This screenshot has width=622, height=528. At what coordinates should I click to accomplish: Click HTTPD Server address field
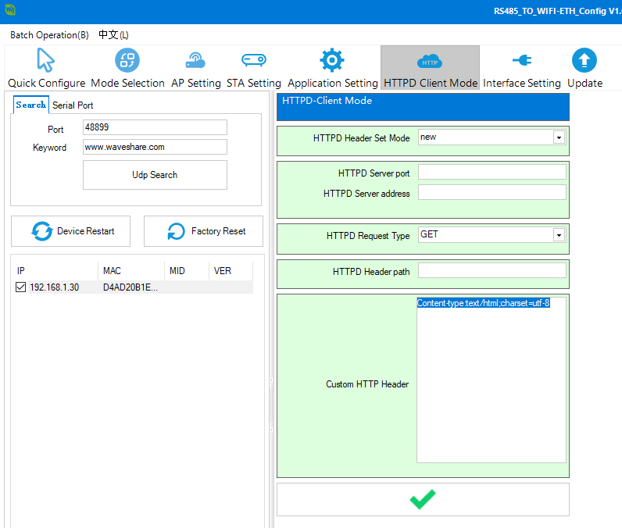click(492, 193)
